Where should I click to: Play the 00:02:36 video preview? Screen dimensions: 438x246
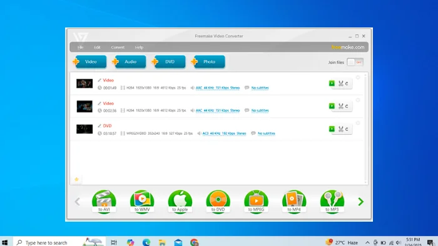click(332, 106)
